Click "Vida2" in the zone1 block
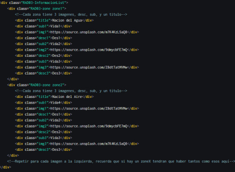235x172 pixels. tap(55, 44)
